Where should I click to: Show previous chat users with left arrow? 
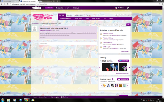coord(101,86)
